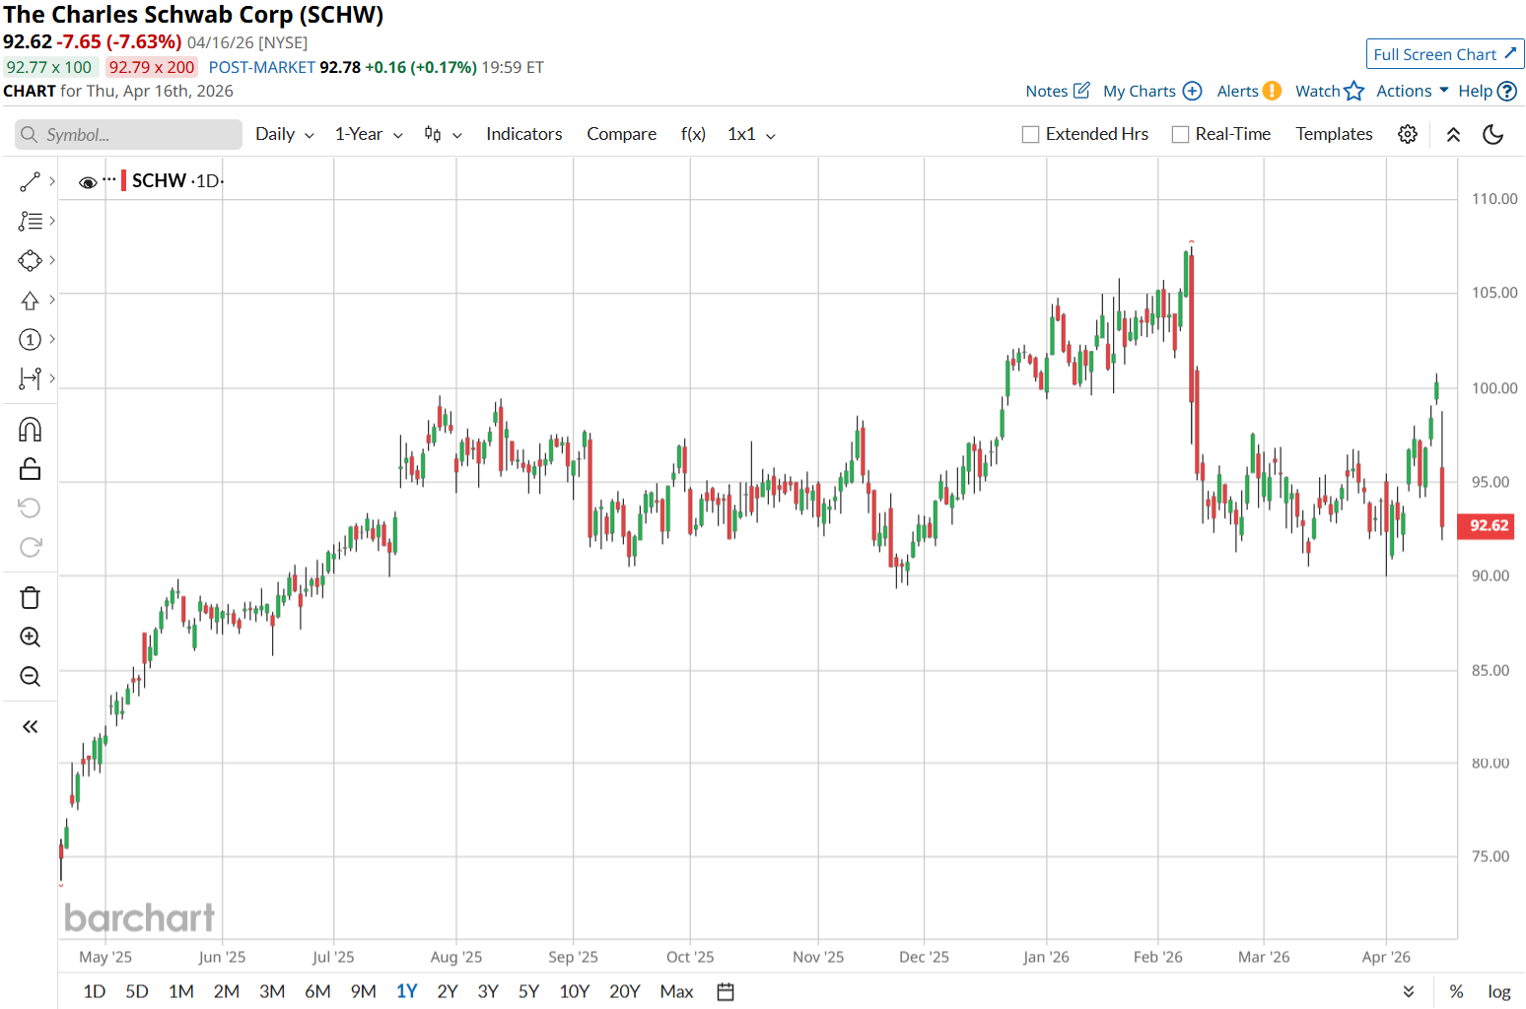Click the SCHW 1D series label
Image resolution: width=1526 pixels, height=1009 pixels.
coord(177,181)
